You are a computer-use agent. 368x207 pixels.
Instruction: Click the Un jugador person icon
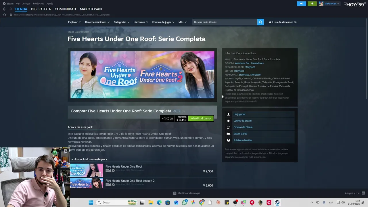coord(228,114)
